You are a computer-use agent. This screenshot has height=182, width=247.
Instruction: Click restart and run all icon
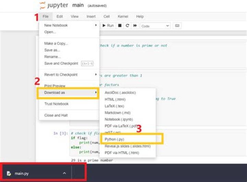135,26
